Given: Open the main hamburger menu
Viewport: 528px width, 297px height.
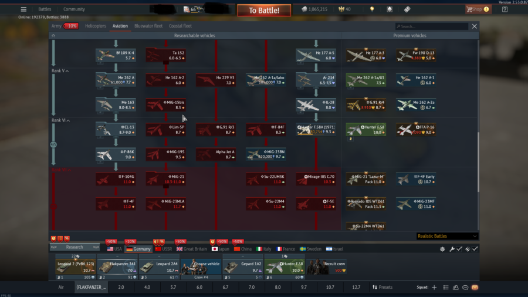Looking at the screenshot, I should coord(23,9).
